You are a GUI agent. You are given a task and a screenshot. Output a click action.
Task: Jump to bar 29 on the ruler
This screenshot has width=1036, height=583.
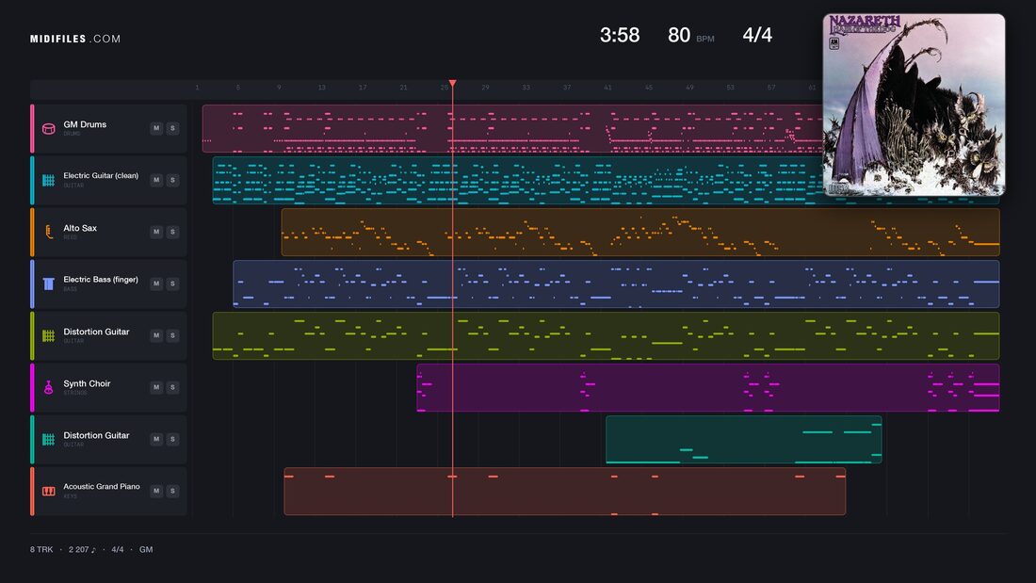coord(485,88)
